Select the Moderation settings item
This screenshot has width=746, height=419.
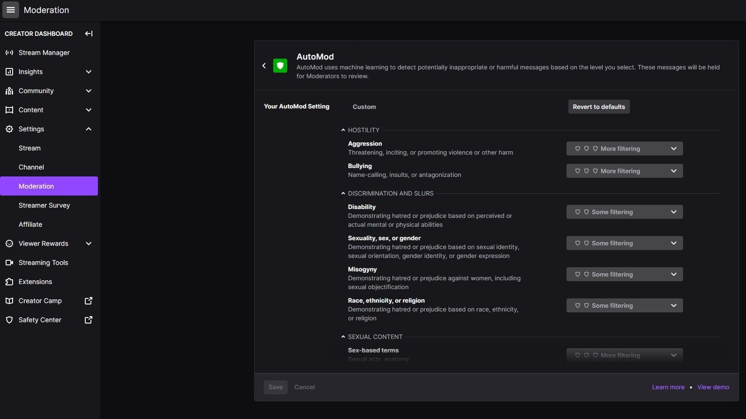click(49, 186)
